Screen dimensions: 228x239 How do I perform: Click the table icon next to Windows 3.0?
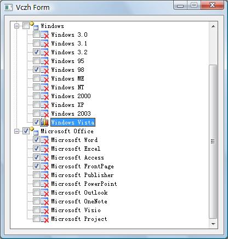(44, 35)
